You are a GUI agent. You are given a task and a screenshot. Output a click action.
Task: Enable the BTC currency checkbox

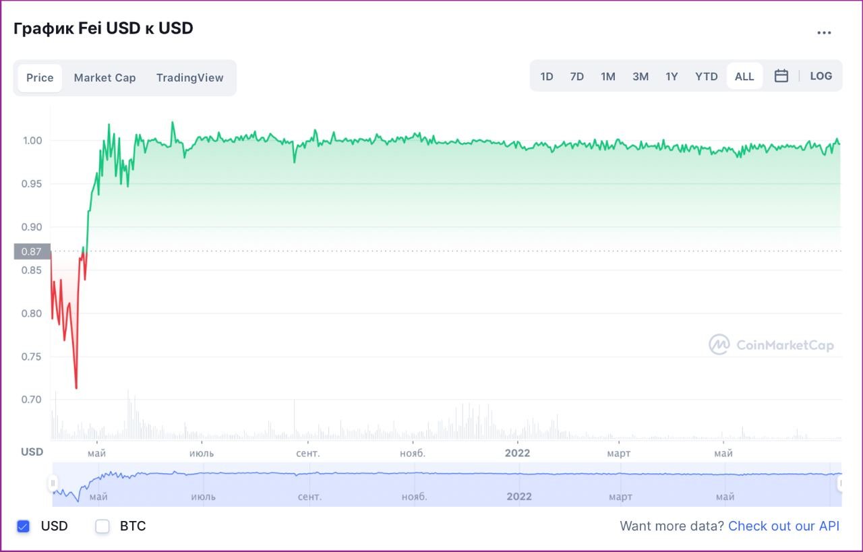pos(102,526)
